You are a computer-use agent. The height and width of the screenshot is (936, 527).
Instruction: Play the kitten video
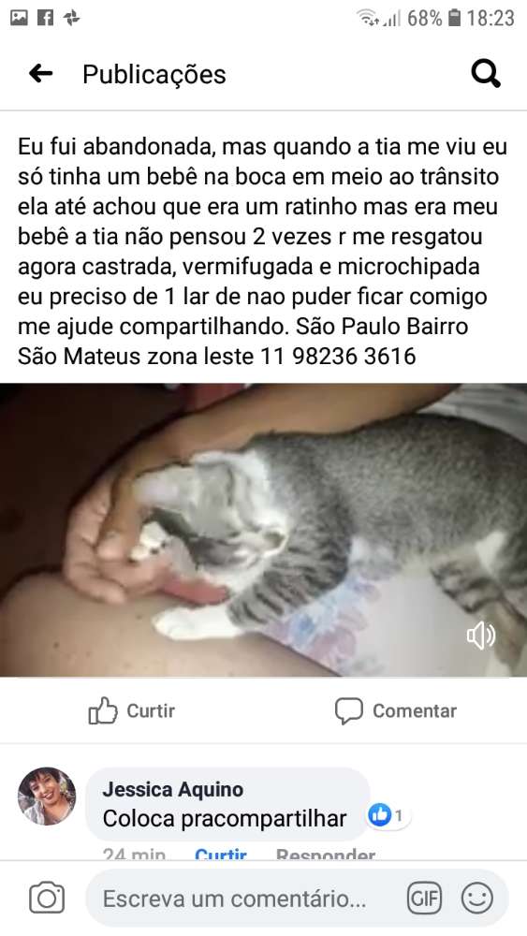[x=263, y=530]
